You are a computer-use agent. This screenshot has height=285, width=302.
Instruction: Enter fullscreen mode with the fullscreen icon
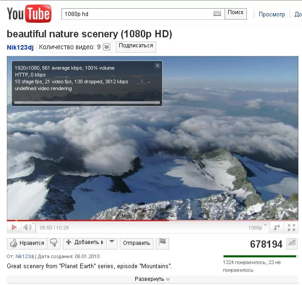[291, 228]
